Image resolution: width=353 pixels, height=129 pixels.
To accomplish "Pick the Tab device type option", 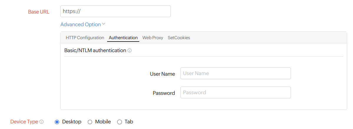I will pos(120,122).
